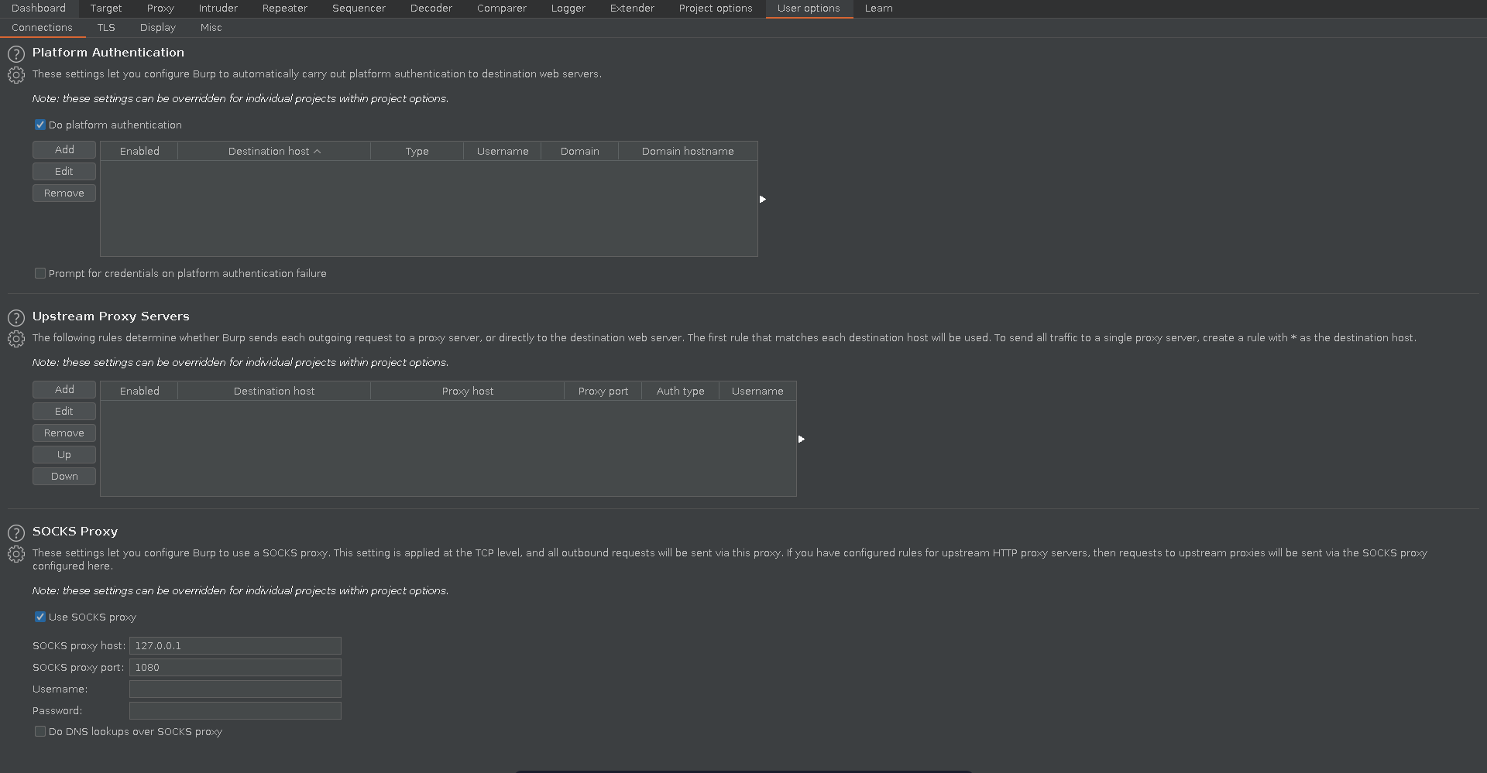The height and width of the screenshot is (773, 1487).
Task: Open help for Platform Authentication section
Action: [x=16, y=54]
